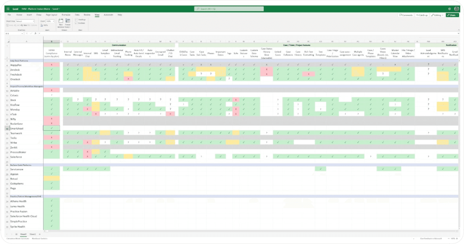This screenshot has height=244, width=464.
Task: Click Workbook Statistics in status bar
Action: tap(39, 238)
